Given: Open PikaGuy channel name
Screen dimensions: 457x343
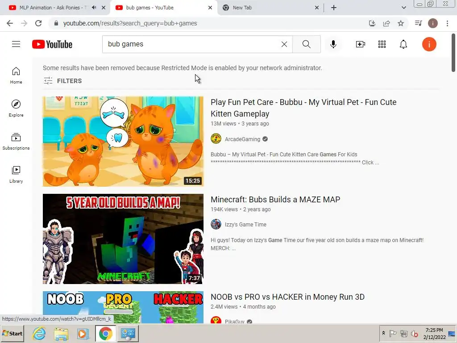Looking at the screenshot, I should 235,321.
